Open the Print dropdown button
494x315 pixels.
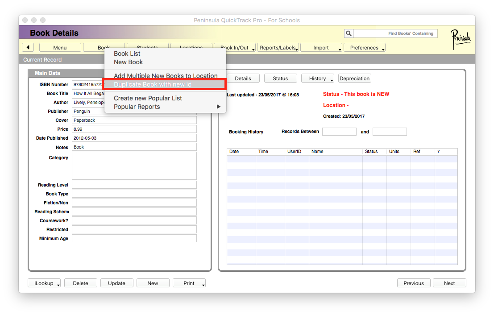point(189,283)
